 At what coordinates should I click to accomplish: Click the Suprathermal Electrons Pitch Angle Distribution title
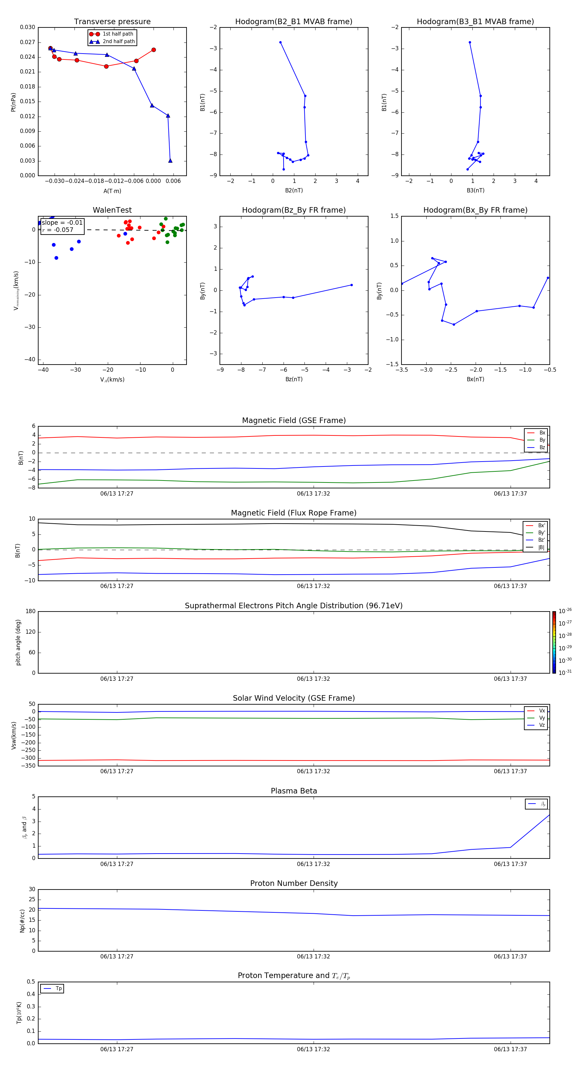point(294,606)
